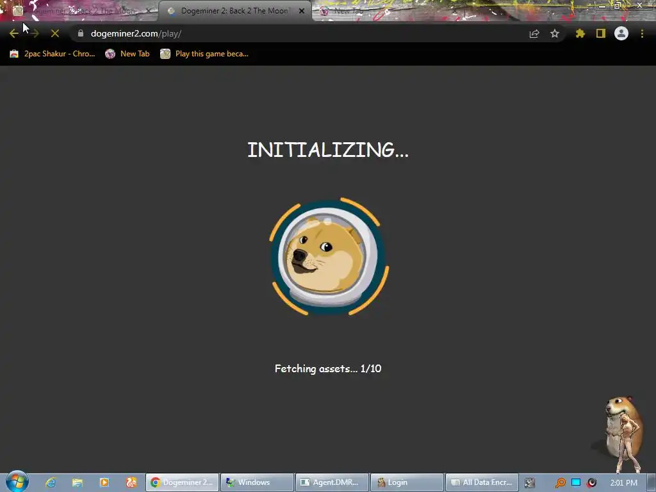
Task: Open the All Data Encr... taskbar window
Action: click(482, 482)
